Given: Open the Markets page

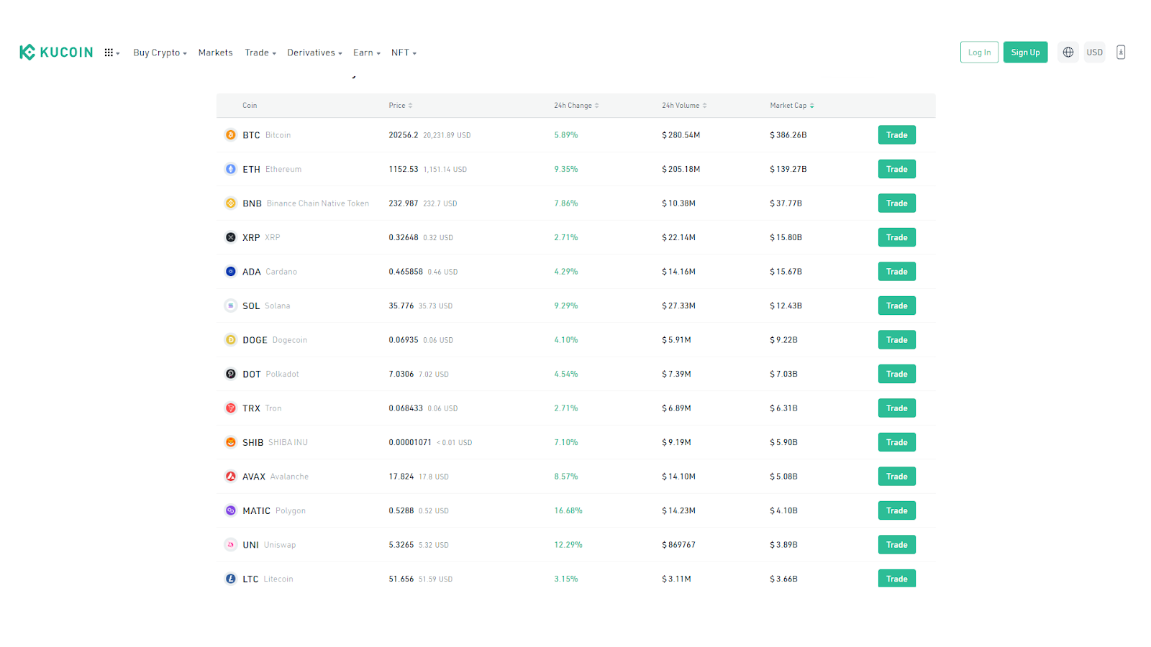Looking at the screenshot, I should click(x=215, y=52).
